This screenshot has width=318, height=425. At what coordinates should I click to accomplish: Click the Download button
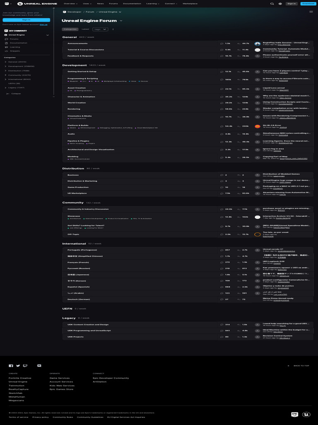pyautogui.click(x=308, y=4)
